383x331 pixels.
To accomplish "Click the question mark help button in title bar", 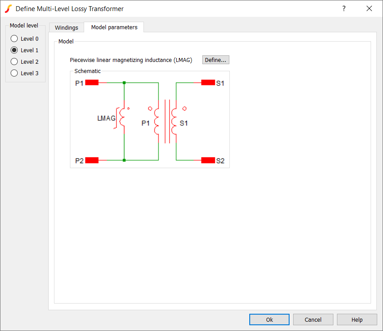I will [344, 8].
